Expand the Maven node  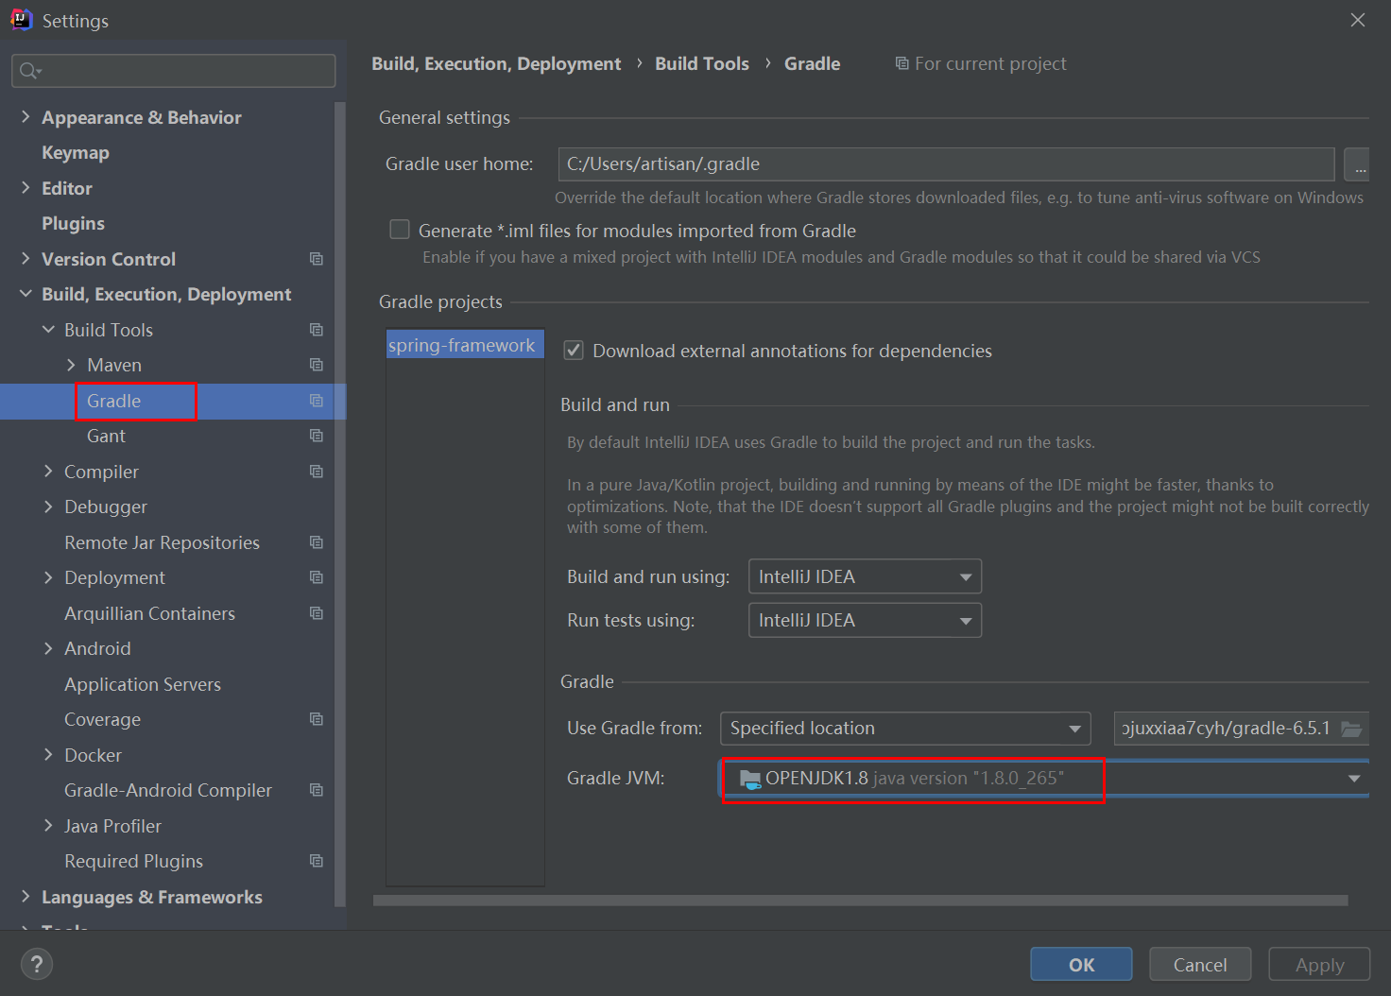tap(71, 365)
